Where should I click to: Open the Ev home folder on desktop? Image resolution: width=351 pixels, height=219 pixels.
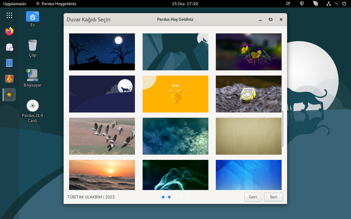33,19
